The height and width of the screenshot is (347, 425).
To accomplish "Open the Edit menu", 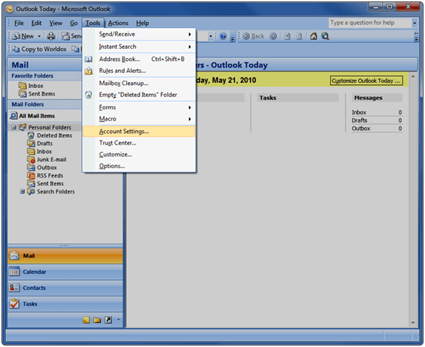I will (x=36, y=23).
